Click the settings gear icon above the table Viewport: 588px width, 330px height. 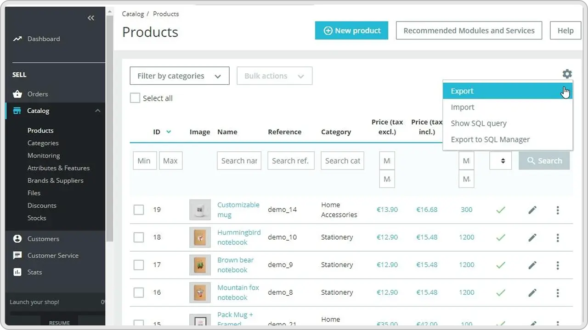click(567, 74)
